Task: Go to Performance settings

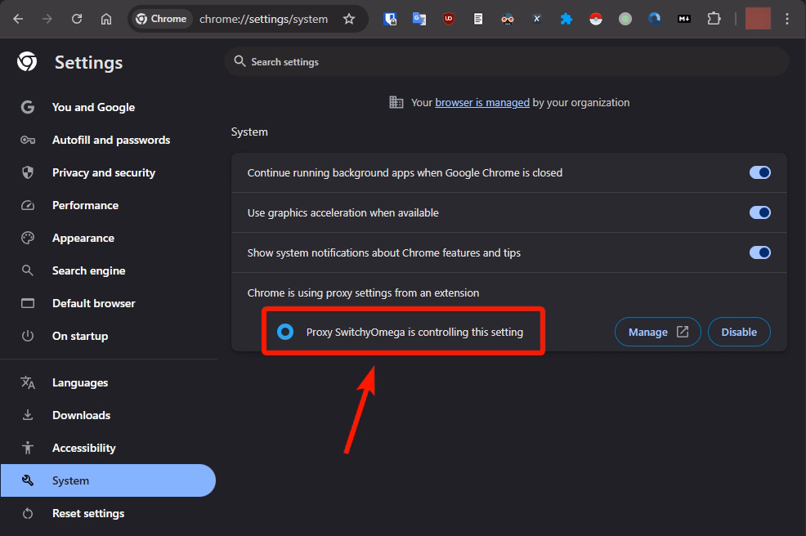Action: click(108, 205)
